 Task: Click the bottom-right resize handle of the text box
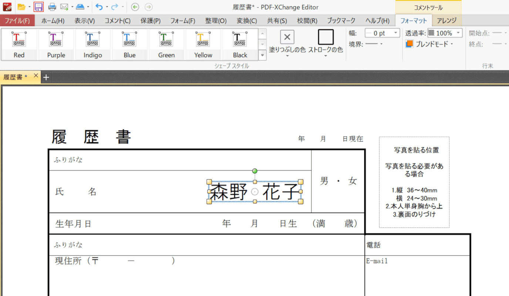click(x=301, y=202)
